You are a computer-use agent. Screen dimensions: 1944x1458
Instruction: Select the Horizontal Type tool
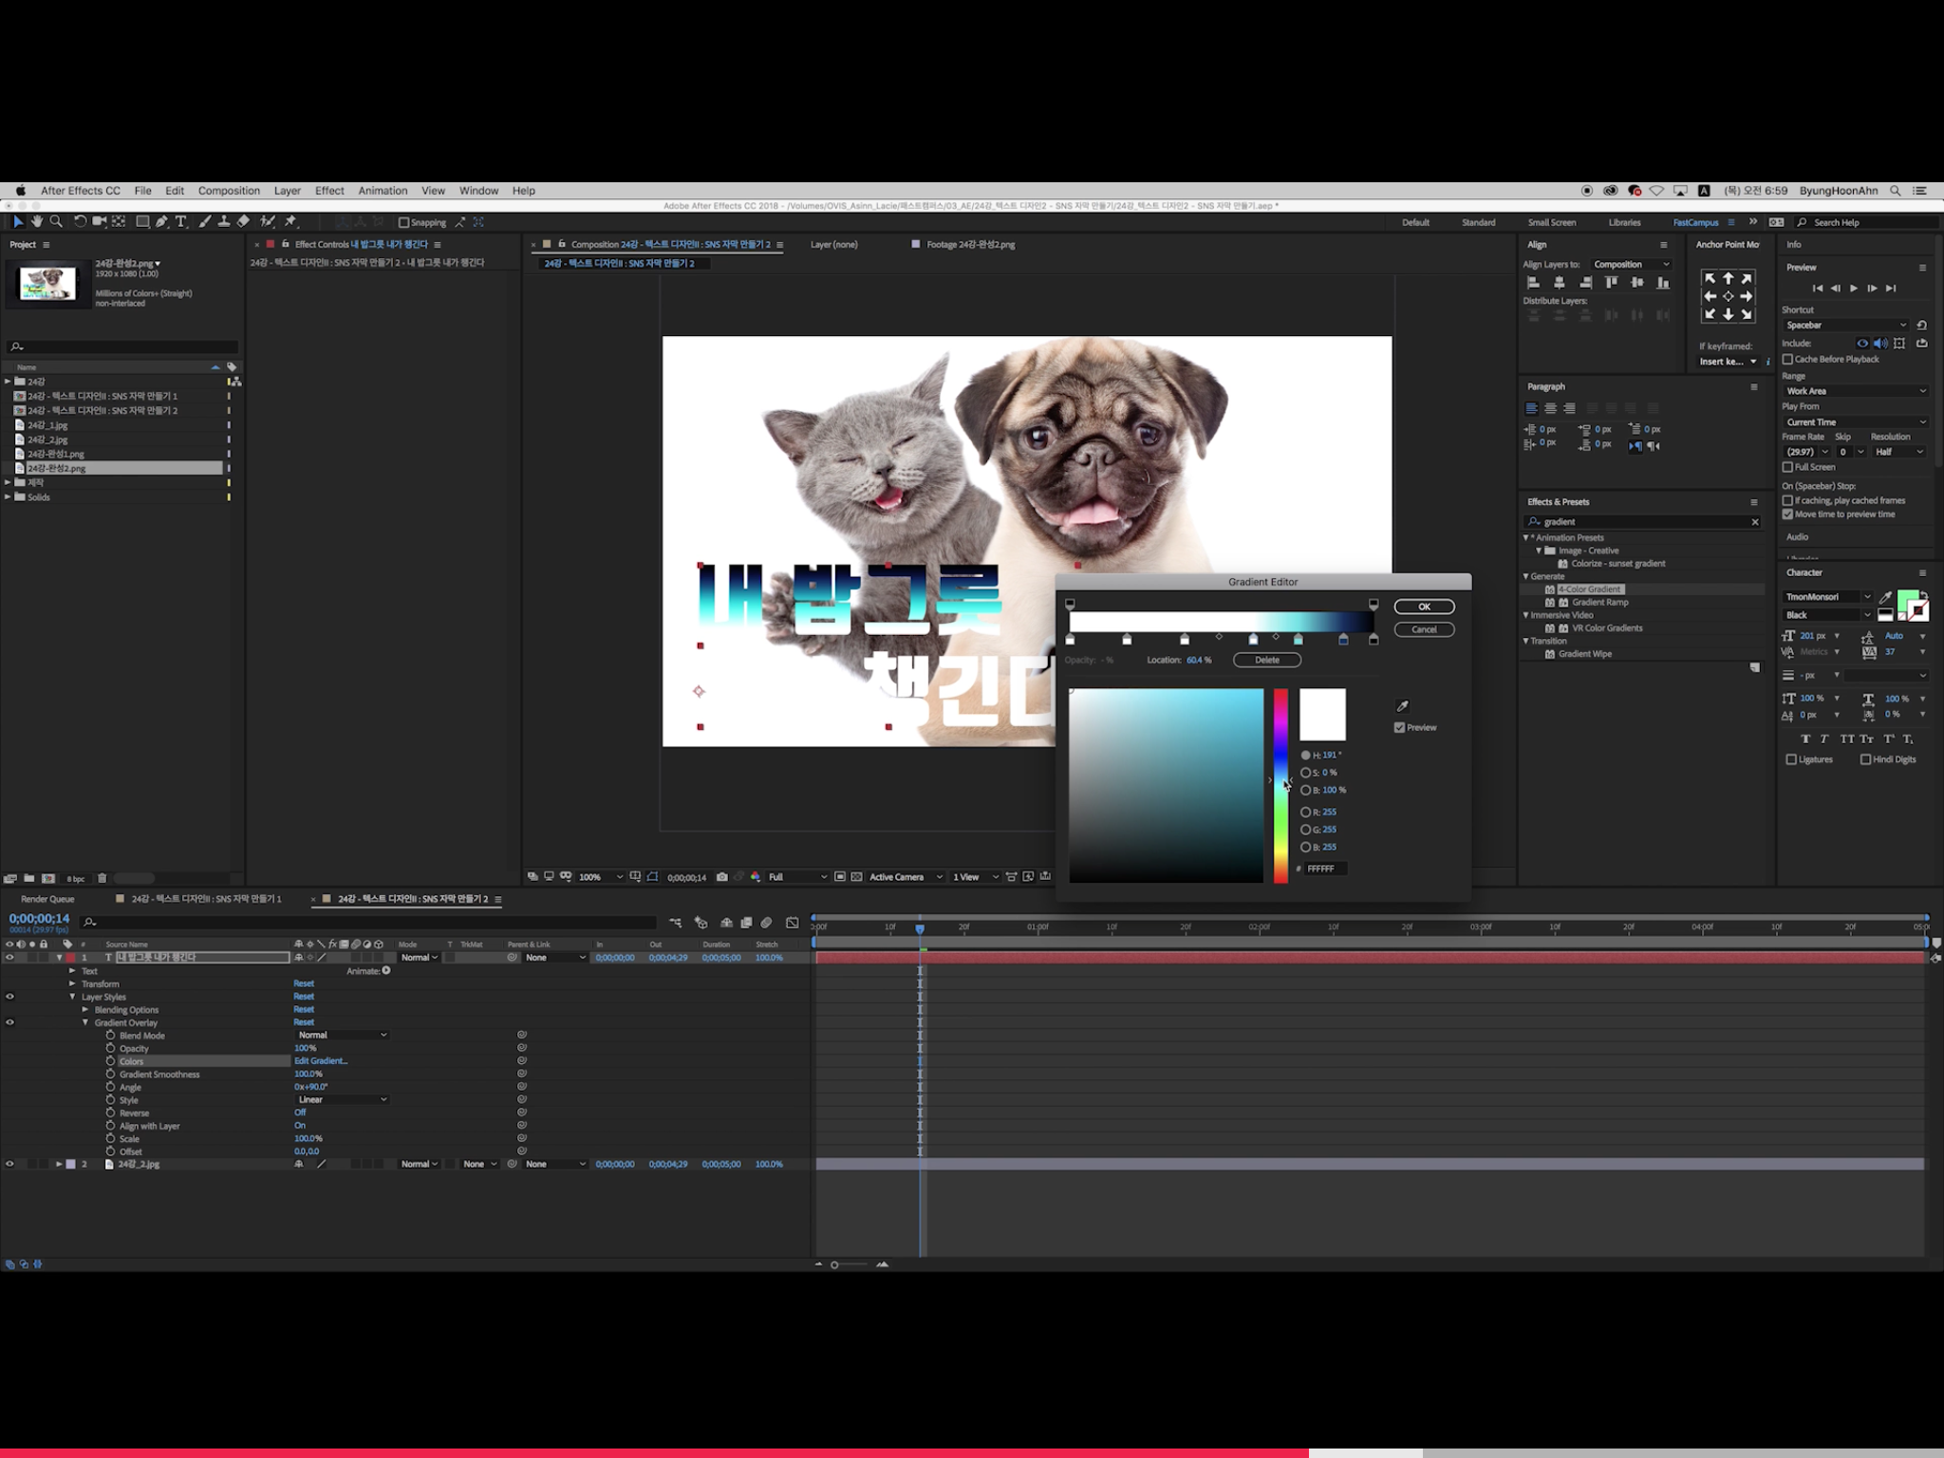[x=181, y=221]
